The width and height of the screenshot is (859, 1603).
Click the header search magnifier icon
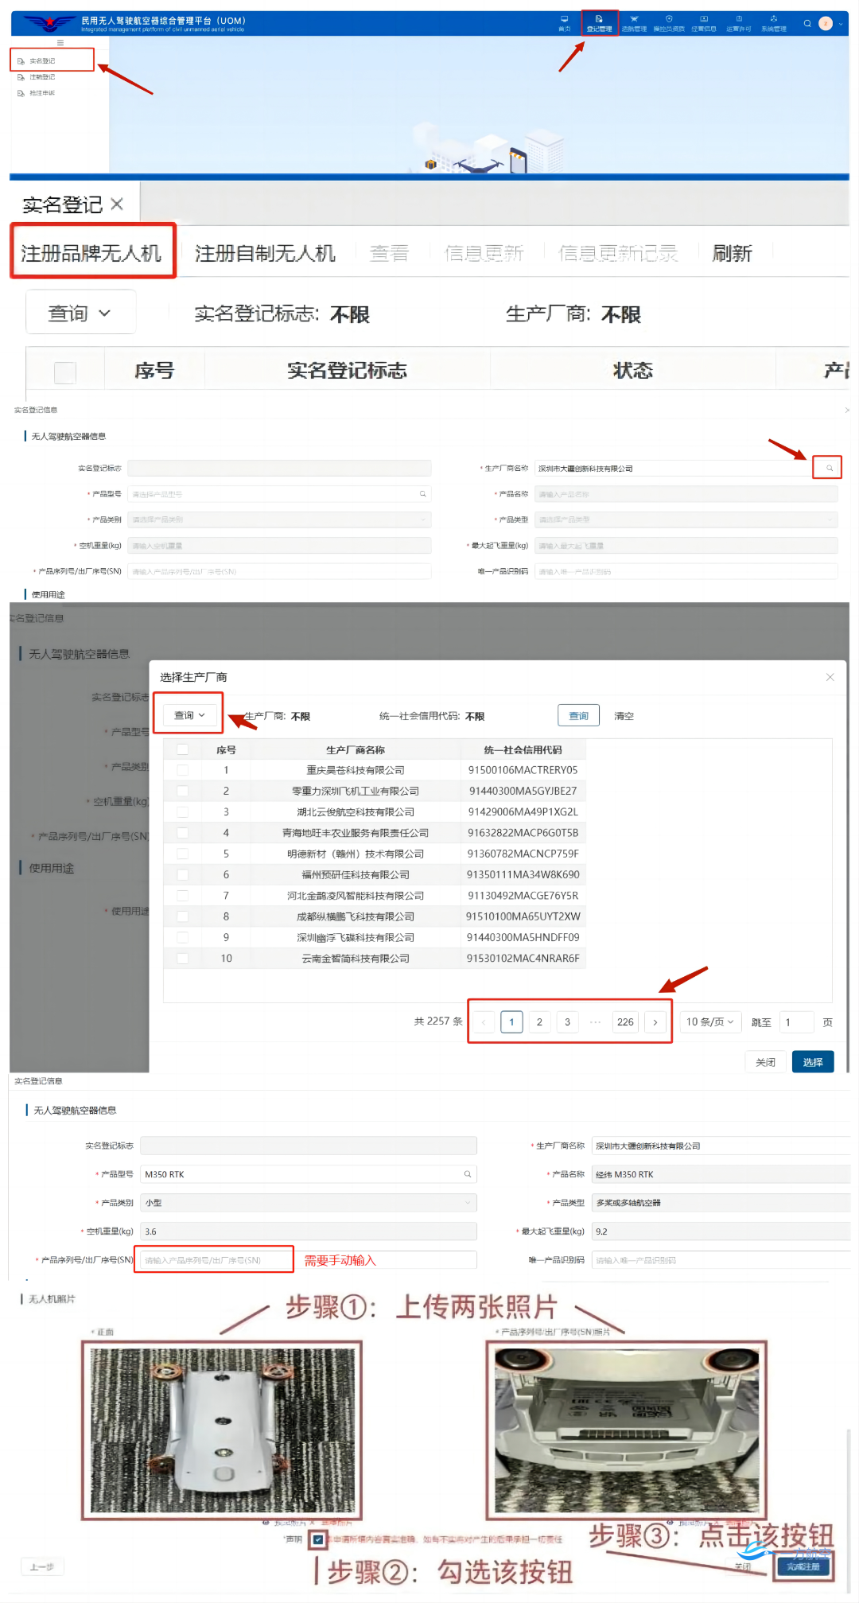tap(807, 23)
